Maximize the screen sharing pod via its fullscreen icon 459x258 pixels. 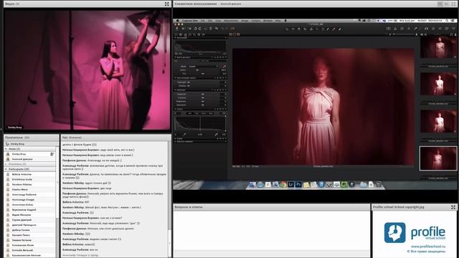click(453, 4)
